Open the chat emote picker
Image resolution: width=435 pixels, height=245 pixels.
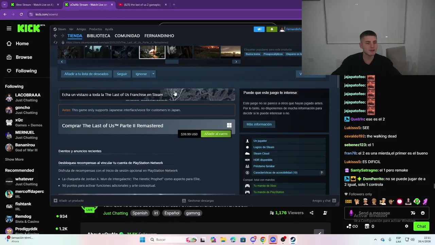[x=422, y=213]
